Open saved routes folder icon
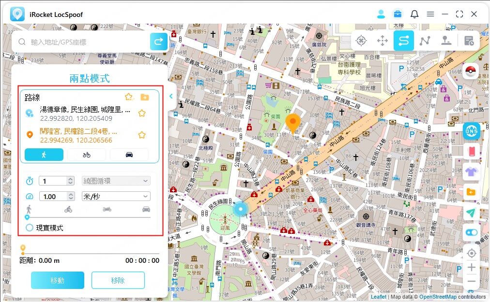The image size is (490, 302). pyautogui.click(x=145, y=97)
